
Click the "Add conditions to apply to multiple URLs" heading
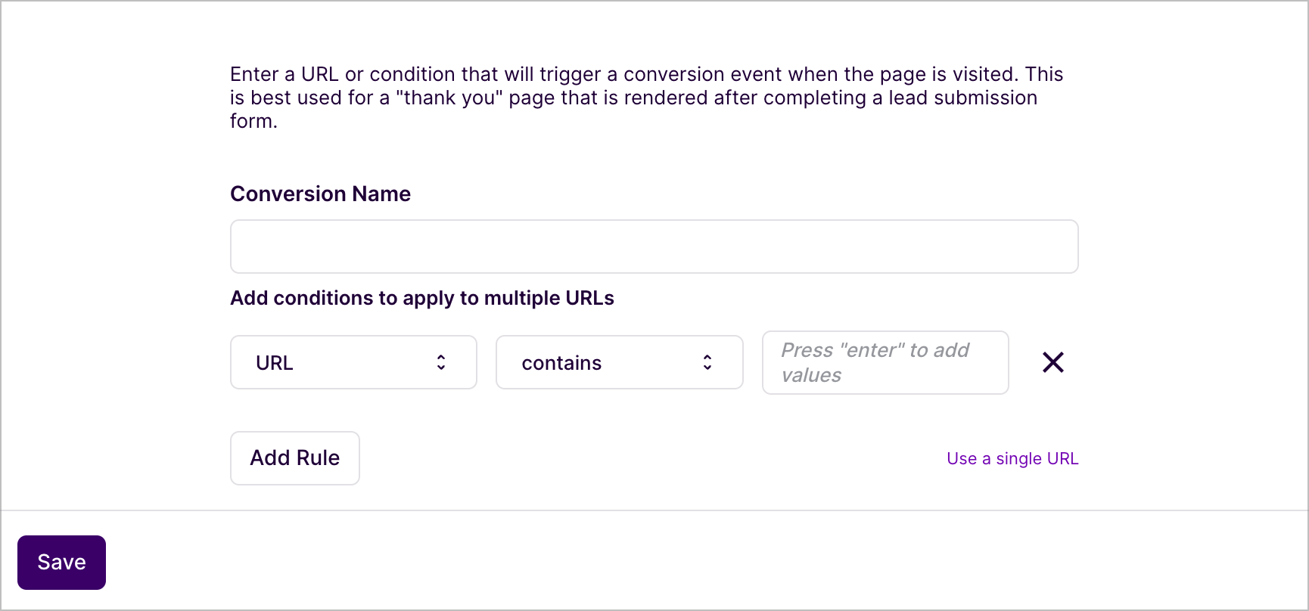(421, 298)
